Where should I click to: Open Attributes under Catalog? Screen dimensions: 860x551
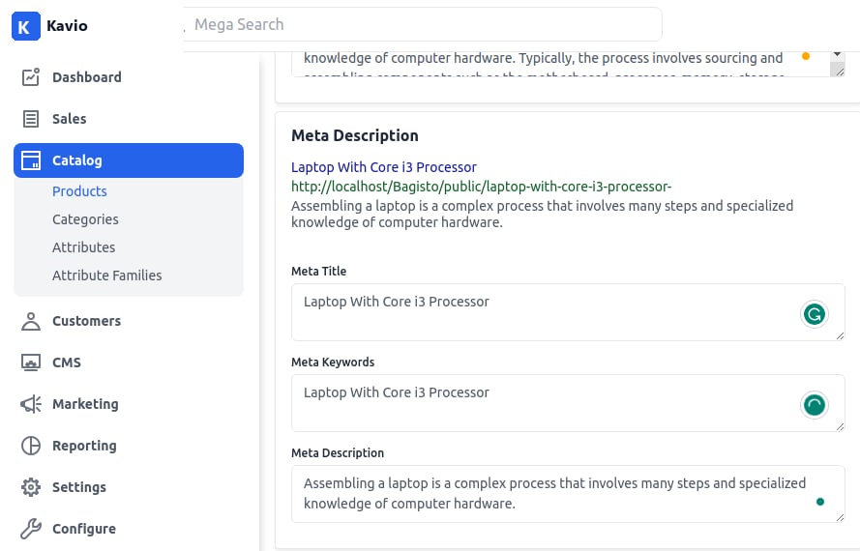pos(83,247)
